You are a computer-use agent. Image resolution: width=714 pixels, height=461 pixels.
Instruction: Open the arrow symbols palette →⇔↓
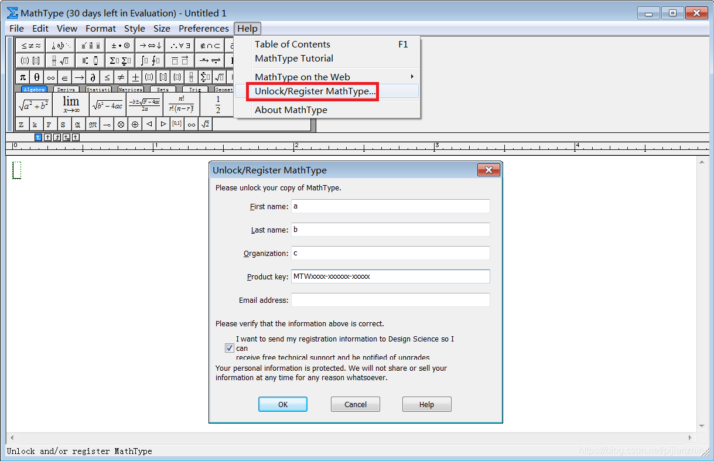[x=149, y=45]
